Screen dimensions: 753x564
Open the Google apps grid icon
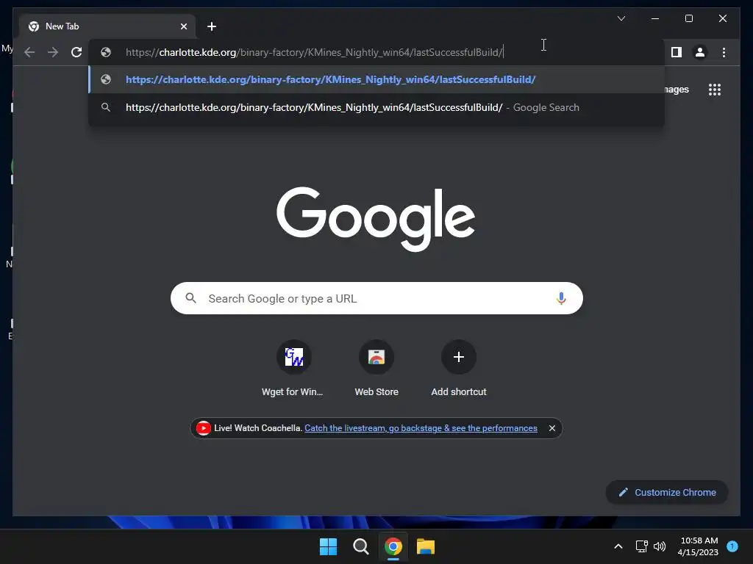(x=715, y=90)
